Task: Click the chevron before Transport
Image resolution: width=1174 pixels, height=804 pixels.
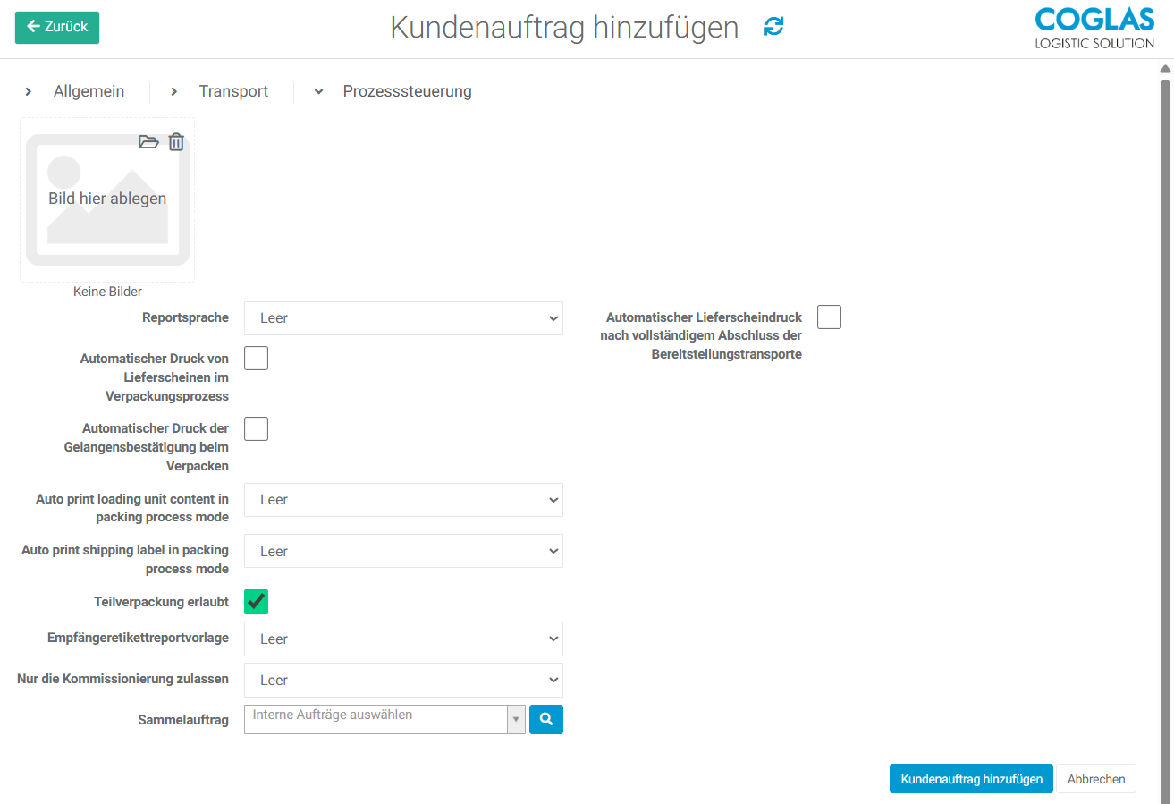Action: point(173,90)
